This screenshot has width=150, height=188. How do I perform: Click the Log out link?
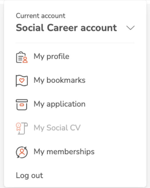[x=29, y=176]
